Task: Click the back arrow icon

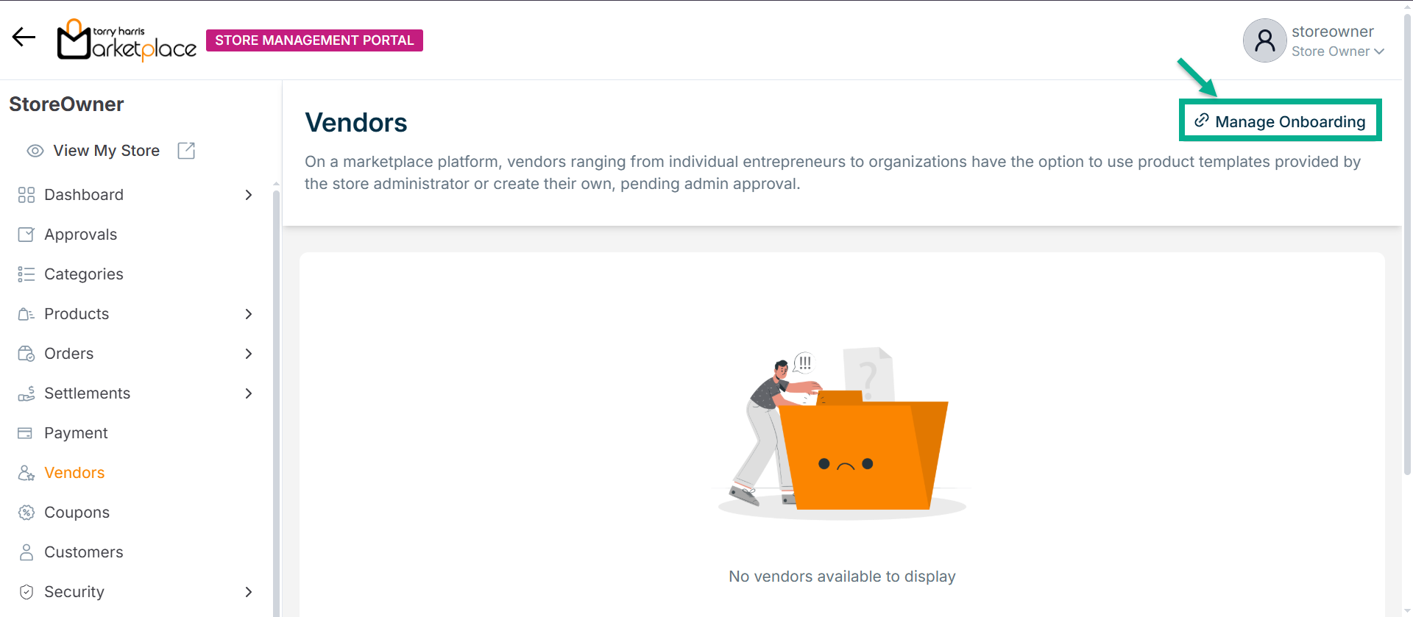Action: pyautogui.click(x=24, y=38)
